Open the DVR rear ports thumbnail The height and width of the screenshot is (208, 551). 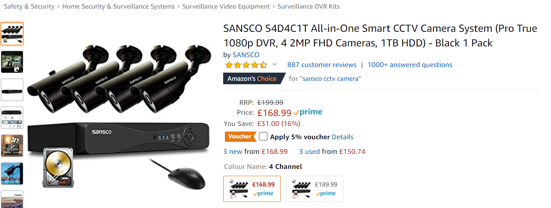12,118
